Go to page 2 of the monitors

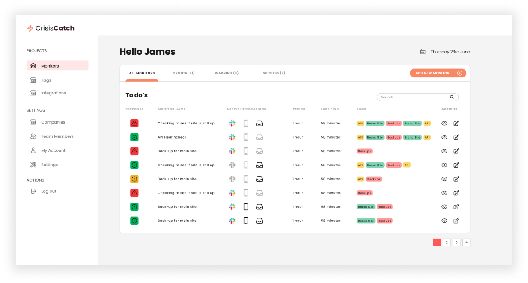click(x=447, y=242)
